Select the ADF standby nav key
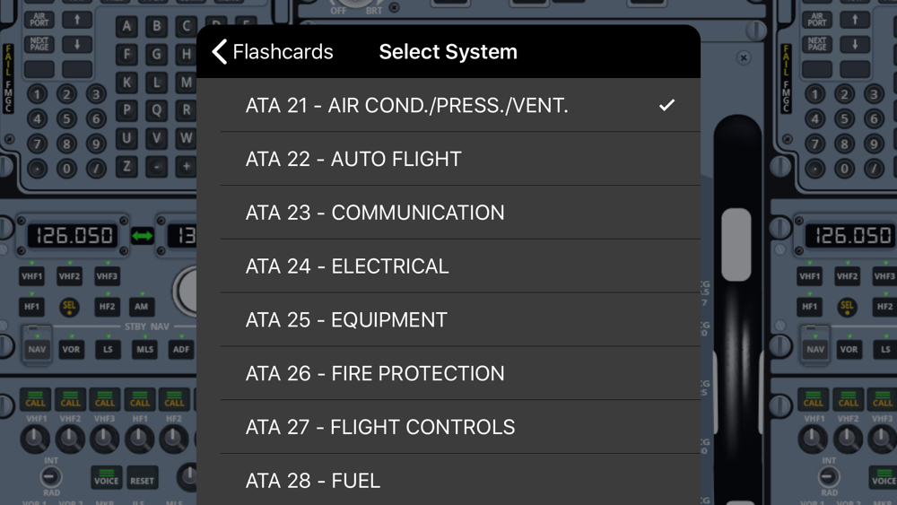Screen dimensions: 897x505 pyautogui.click(x=181, y=349)
